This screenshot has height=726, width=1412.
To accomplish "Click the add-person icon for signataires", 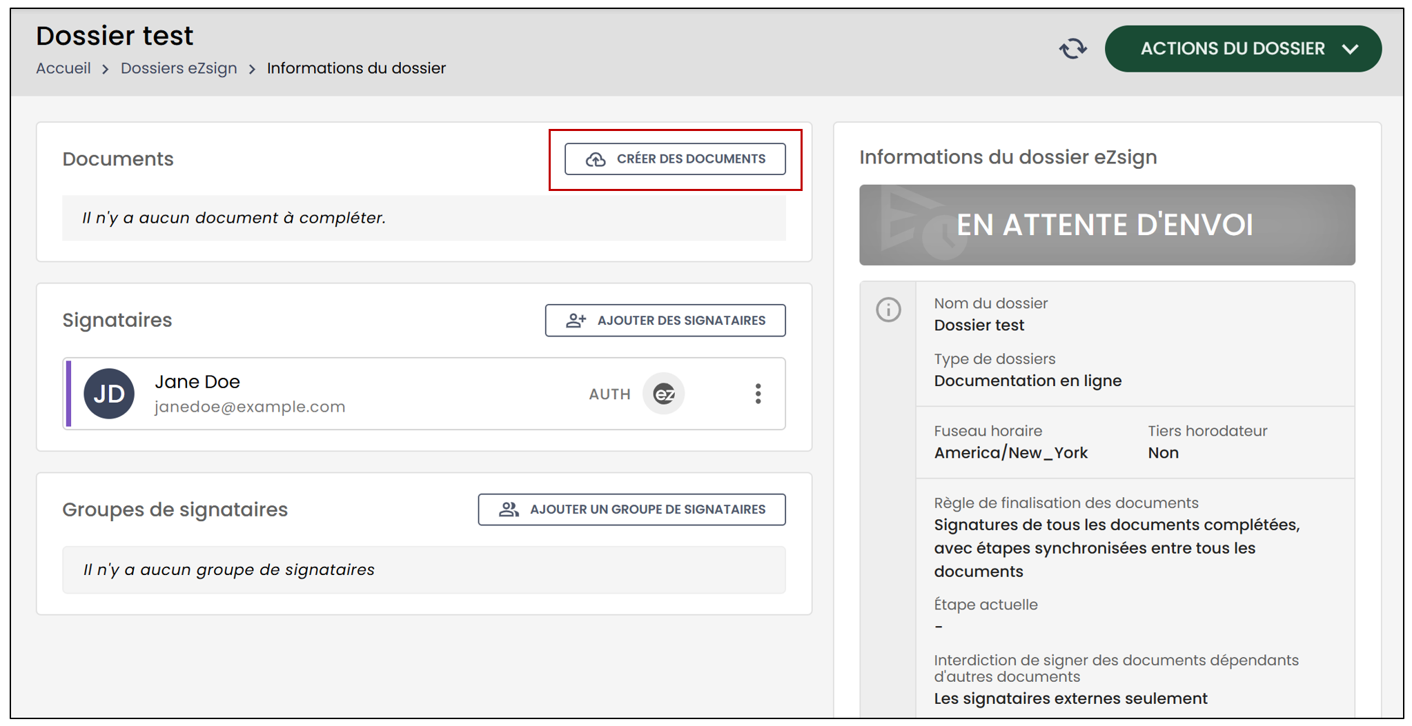I will pyautogui.click(x=576, y=321).
